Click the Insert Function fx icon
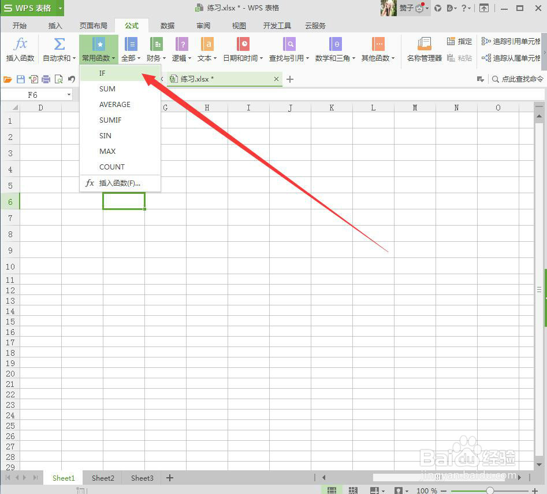The height and width of the screenshot is (494, 547). pos(21,44)
